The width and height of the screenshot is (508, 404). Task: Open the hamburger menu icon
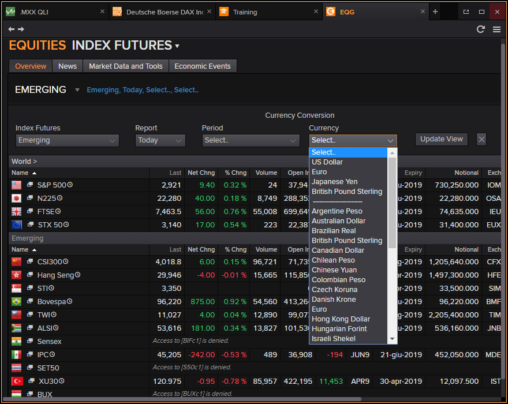tap(496, 29)
